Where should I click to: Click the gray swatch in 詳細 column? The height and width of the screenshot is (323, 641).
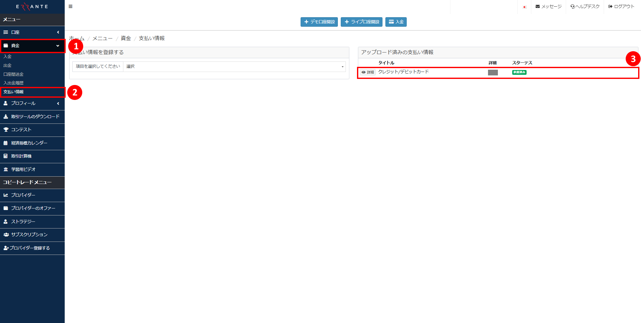[x=493, y=73]
